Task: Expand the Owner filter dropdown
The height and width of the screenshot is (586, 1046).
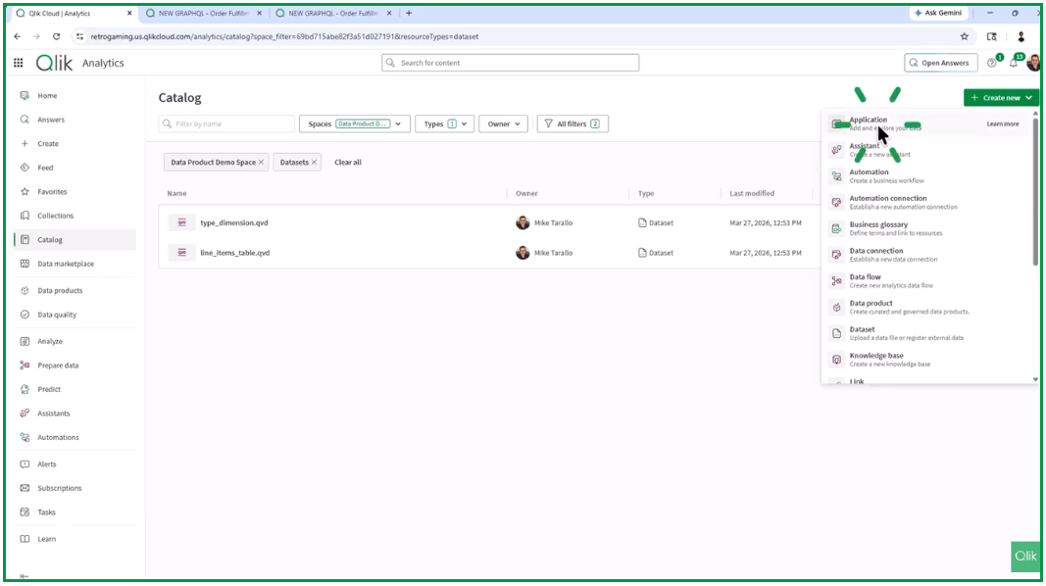Action: [x=505, y=124]
